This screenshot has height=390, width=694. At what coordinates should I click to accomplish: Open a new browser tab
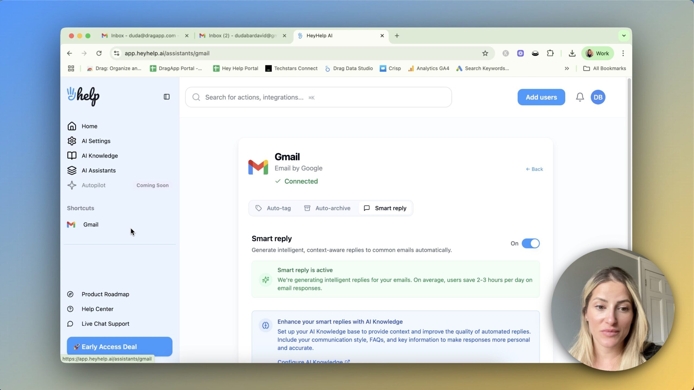(397, 36)
